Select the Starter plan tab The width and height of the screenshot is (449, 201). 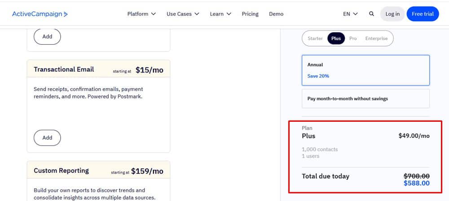[315, 38]
